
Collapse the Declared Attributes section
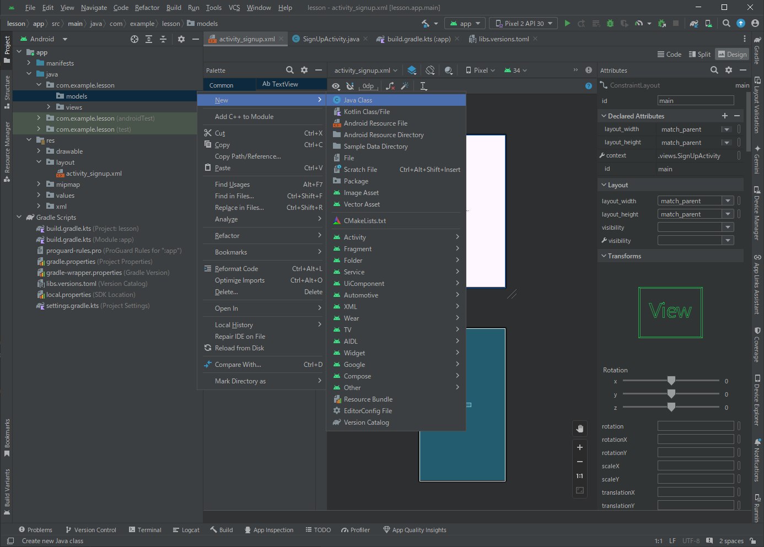(604, 116)
